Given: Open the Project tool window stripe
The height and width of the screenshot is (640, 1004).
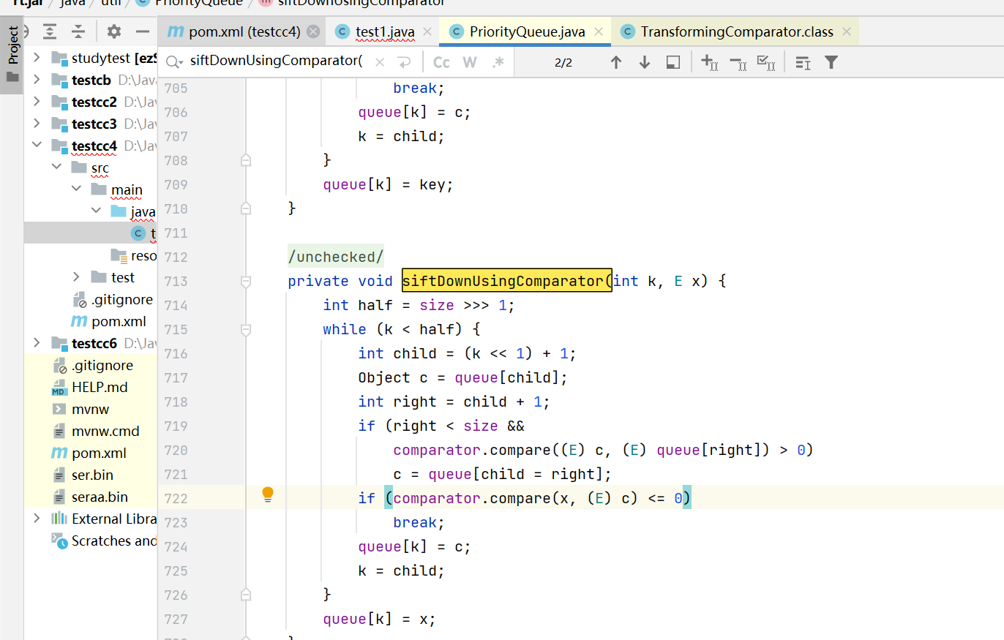Looking at the screenshot, I should tap(12, 56).
